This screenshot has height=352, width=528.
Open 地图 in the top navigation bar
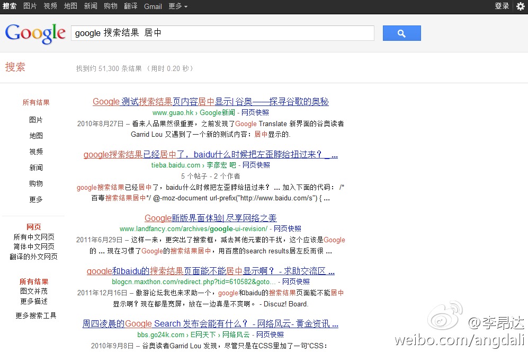(70, 6)
